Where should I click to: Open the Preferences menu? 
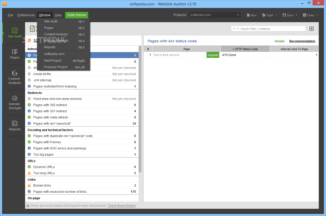[26, 15]
